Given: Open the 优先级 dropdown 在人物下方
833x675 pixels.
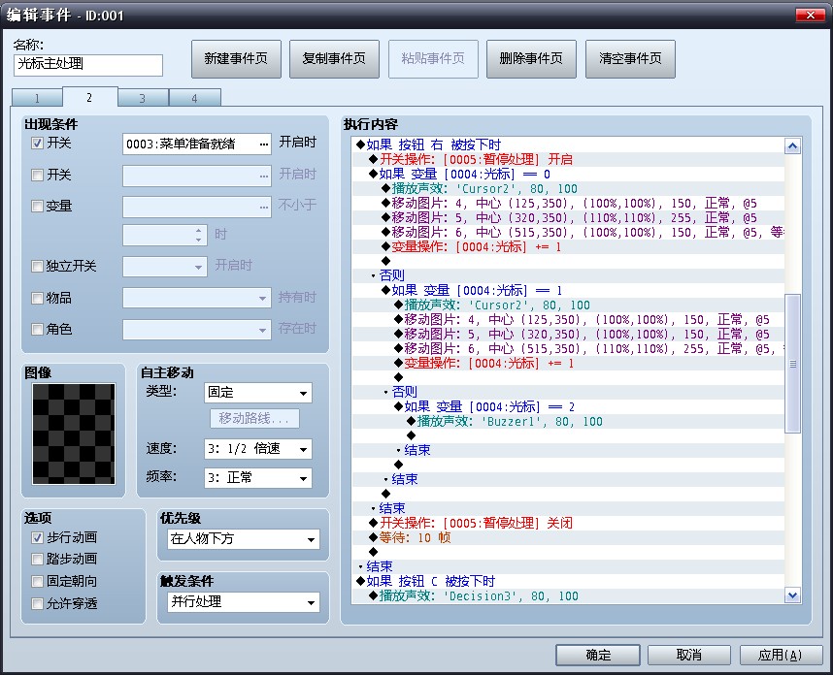Looking at the screenshot, I should coord(244,539).
